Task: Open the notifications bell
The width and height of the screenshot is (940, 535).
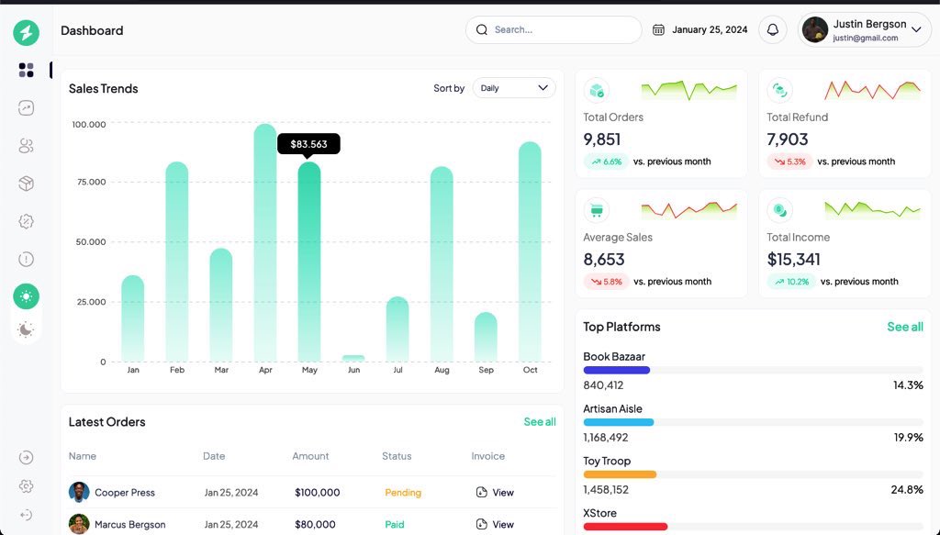Action: coord(772,29)
